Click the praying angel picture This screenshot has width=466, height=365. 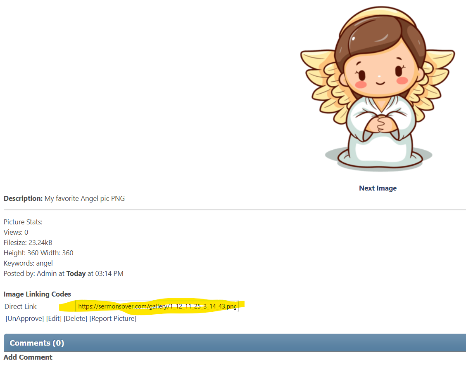point(378,89)
